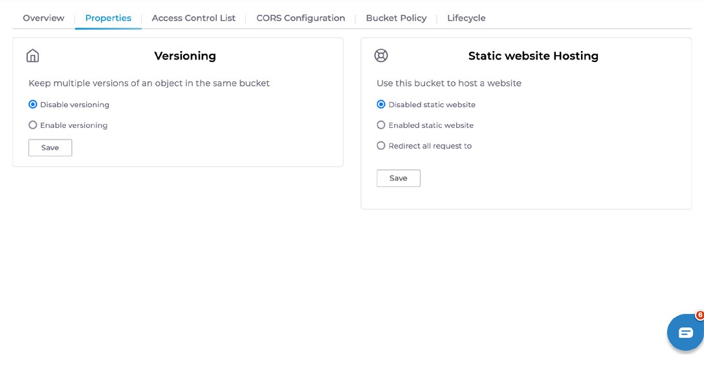Open the Bucket Policy tab
Viewport: 704px width, 374px height.
tap(396, 18)
